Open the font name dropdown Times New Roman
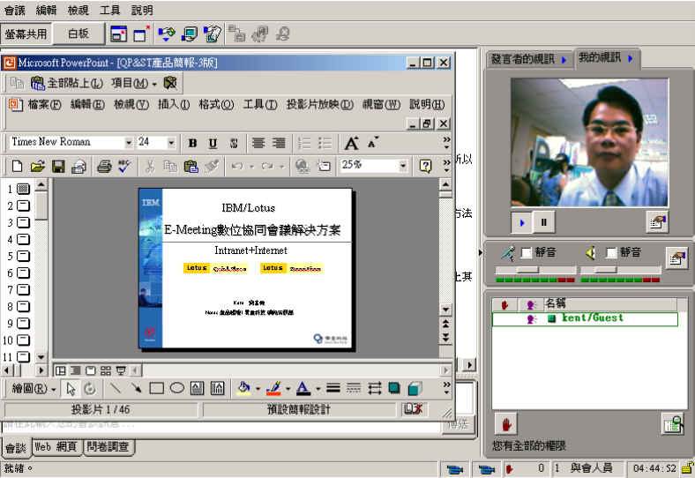Viewport: 695px width, 478px height. pos(129,143)
